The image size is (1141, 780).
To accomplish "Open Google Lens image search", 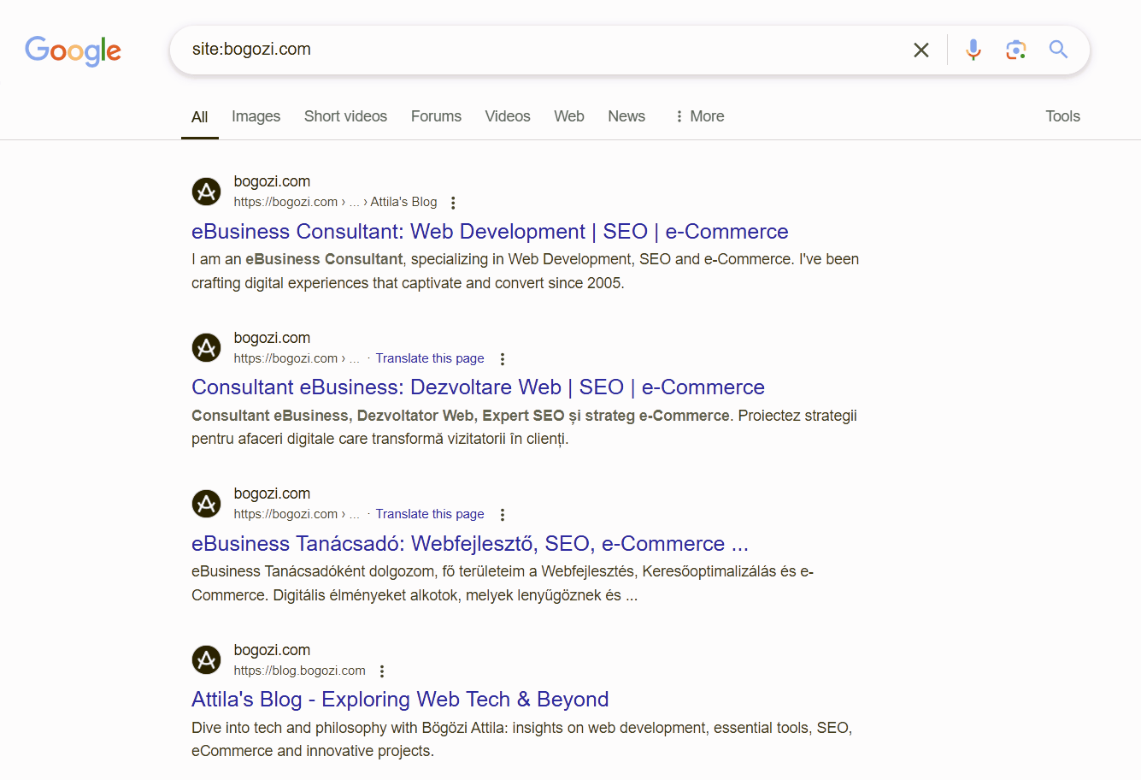I will pyautogui.click(x=1015, y=50).
